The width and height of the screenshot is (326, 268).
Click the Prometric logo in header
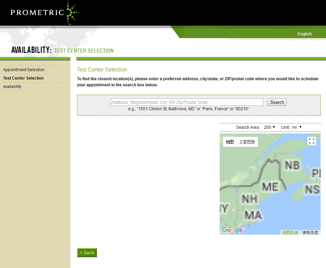(x=45, y=13)
